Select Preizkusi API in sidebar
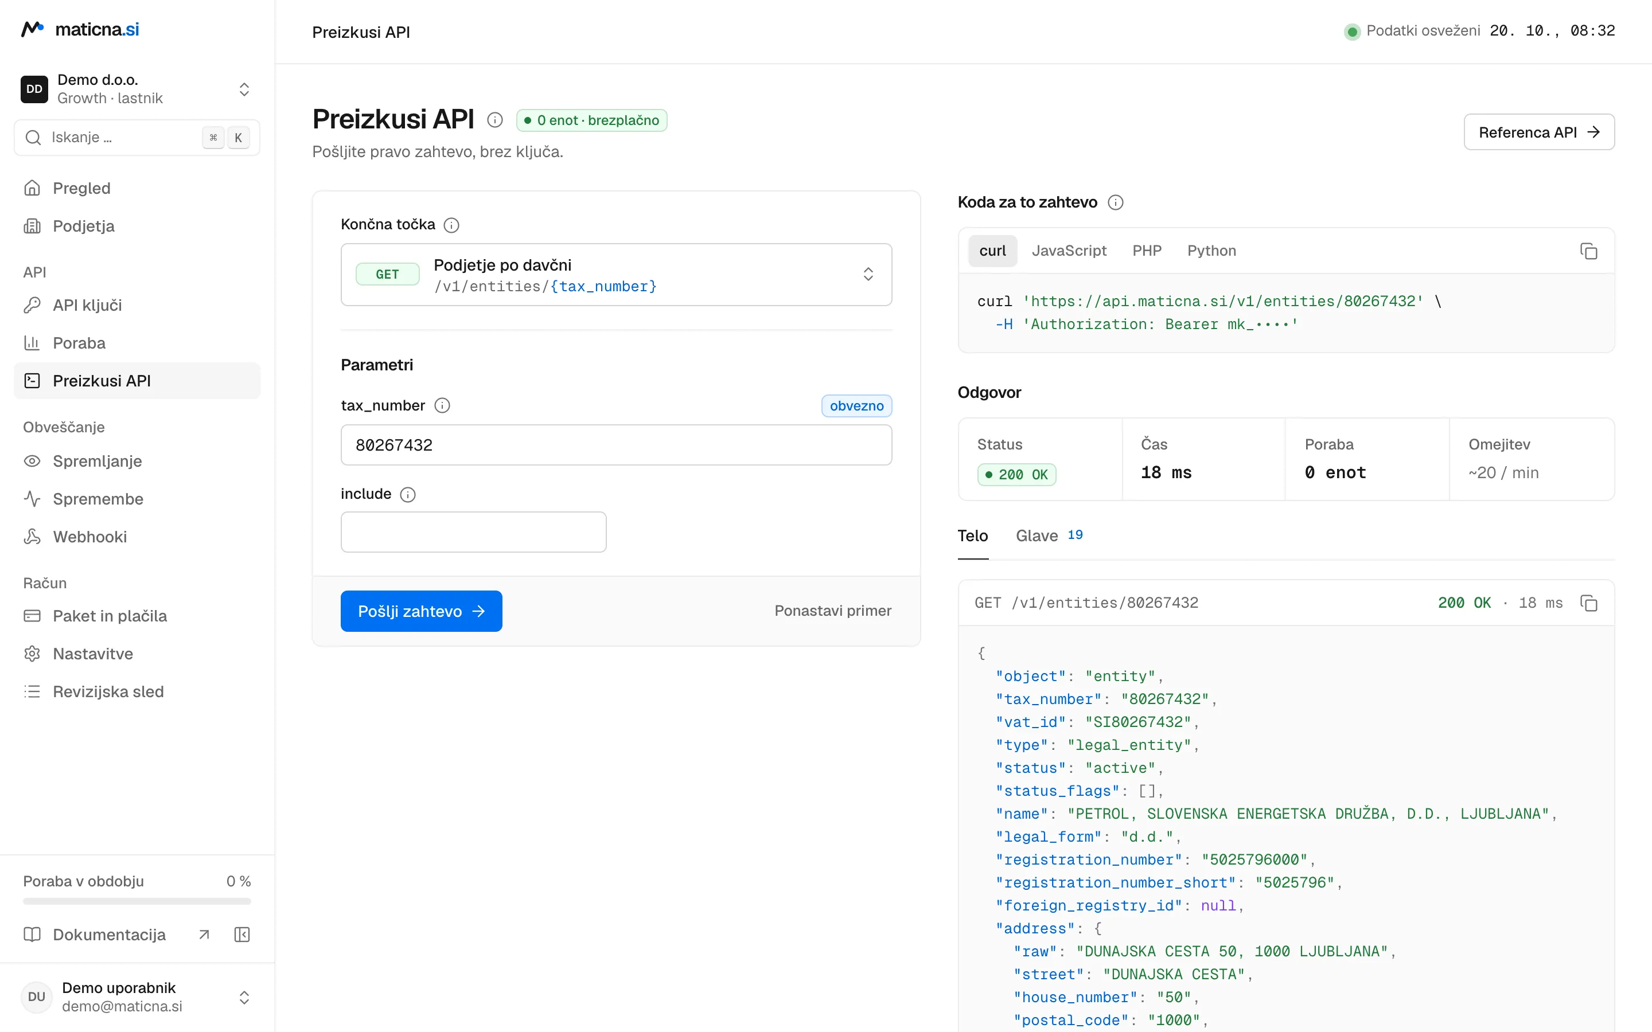This screenshot has height=1032, width=1652. [x=137, y=381]
